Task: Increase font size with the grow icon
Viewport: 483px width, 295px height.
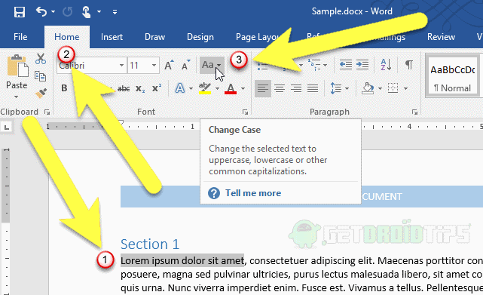Action: coord(169,65)
